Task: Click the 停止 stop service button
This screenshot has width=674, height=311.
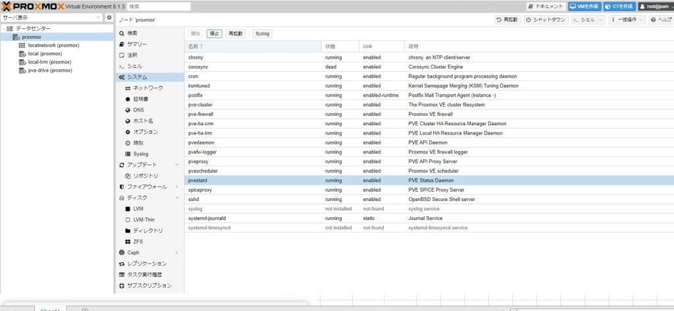Action: click(x=214, y=34)
